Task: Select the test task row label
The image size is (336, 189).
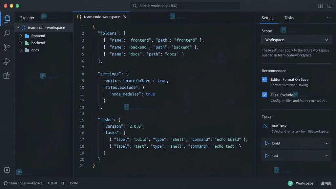Action: [x=275, y=156]
